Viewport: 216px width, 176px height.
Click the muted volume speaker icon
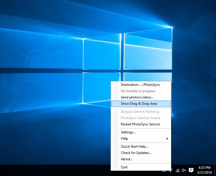point(184,170)
